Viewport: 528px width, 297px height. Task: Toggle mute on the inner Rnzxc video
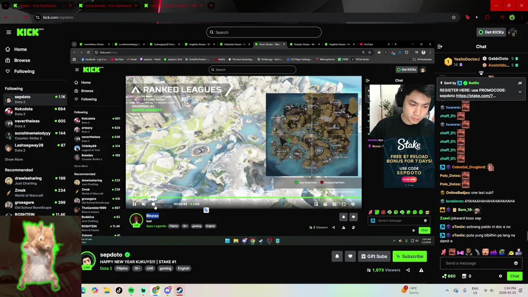[144, 204]
